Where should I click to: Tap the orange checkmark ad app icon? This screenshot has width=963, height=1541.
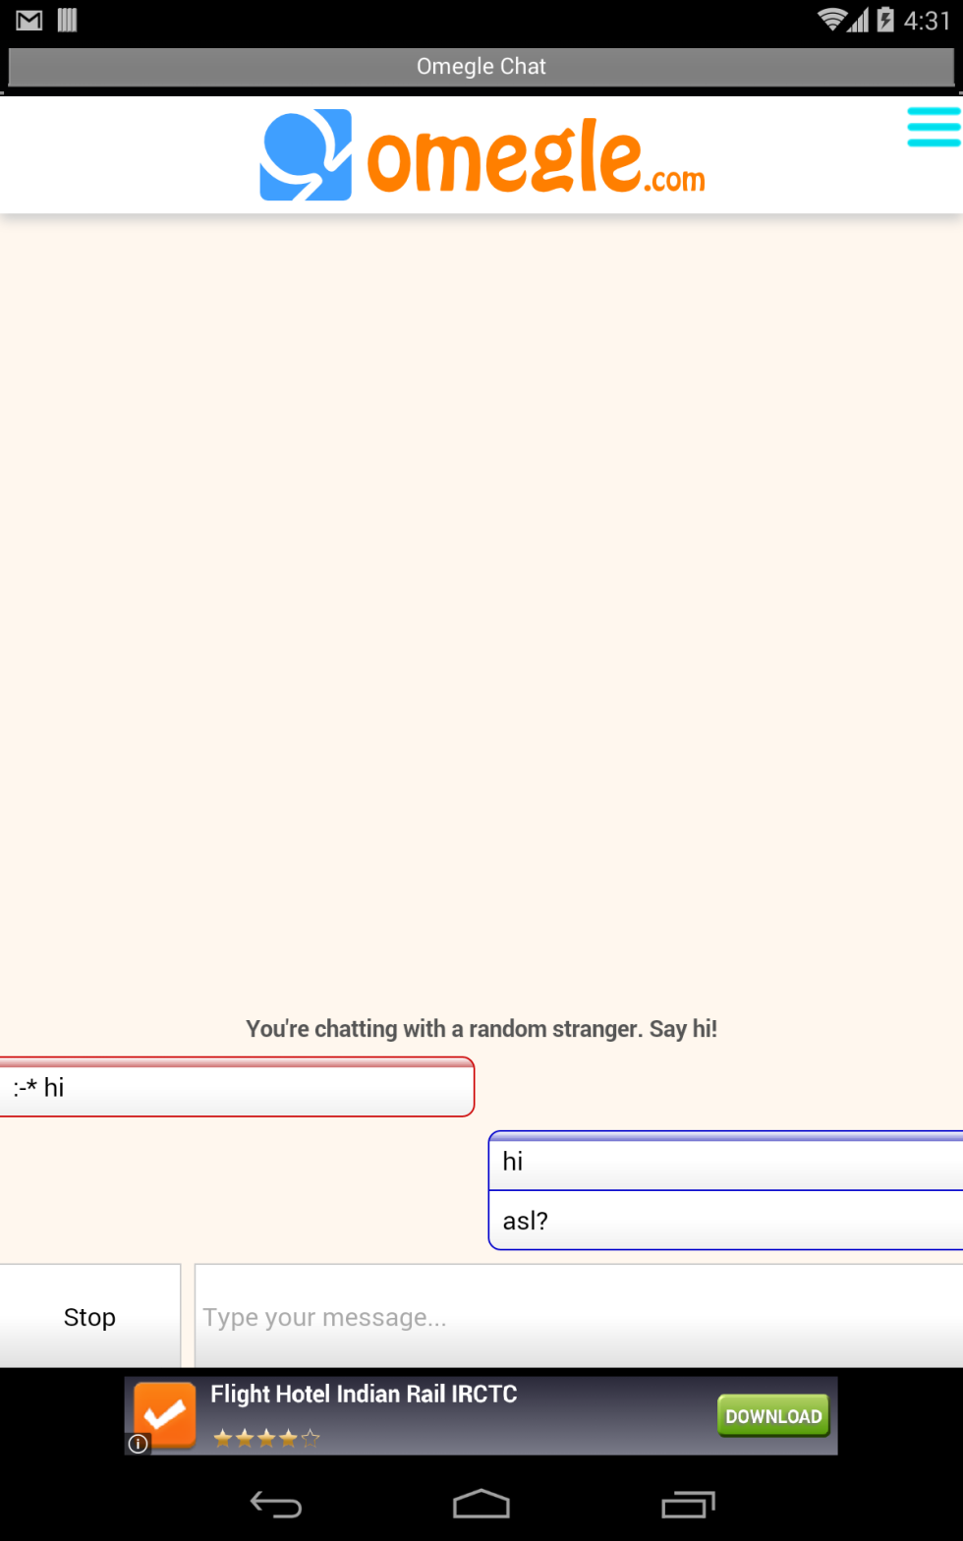(x=165, y=1414)
